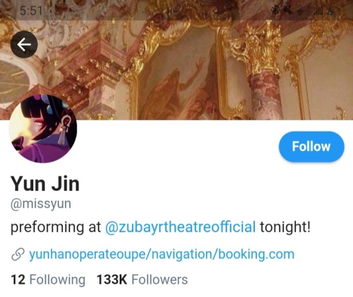Click the 133K follower count number
The width and height of the screenshot is (353, 297).
[x=112, y=279]
